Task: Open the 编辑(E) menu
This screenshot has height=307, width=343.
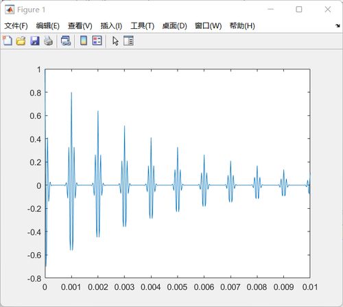Action: [x=48, y=26]
